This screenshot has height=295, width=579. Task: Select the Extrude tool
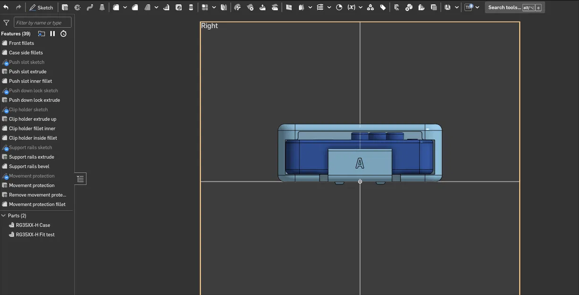(65, 8)
